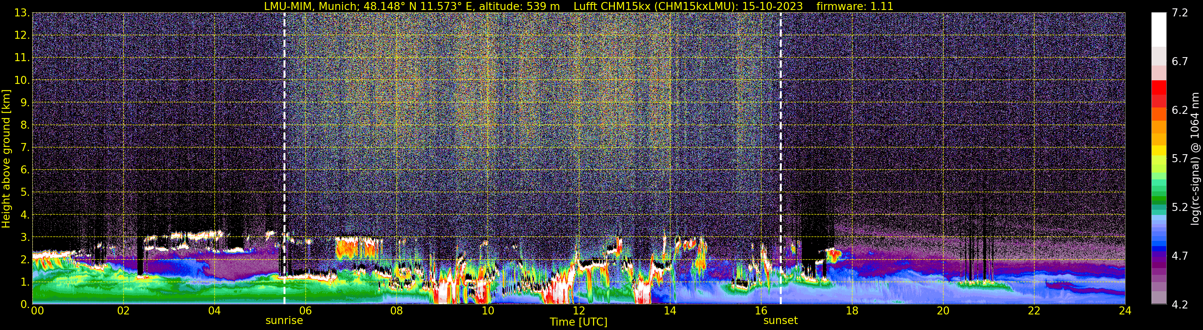This screenshot has height=330, width=1203.
Task: Click the height axis tick label 13
Action: click(21, 13)
